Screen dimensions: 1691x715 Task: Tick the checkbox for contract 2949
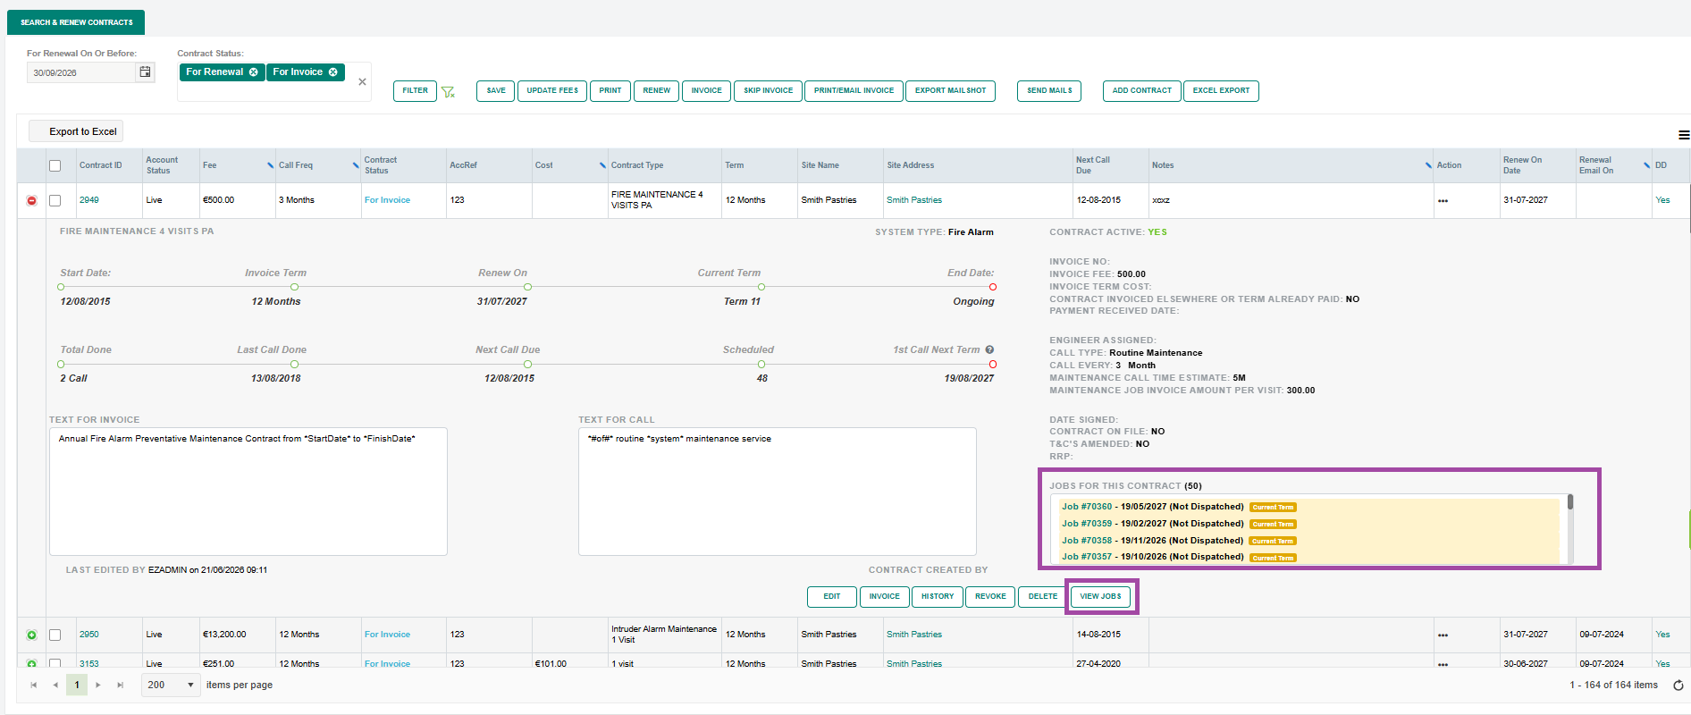pyautogui.click(x=55, y=201)
